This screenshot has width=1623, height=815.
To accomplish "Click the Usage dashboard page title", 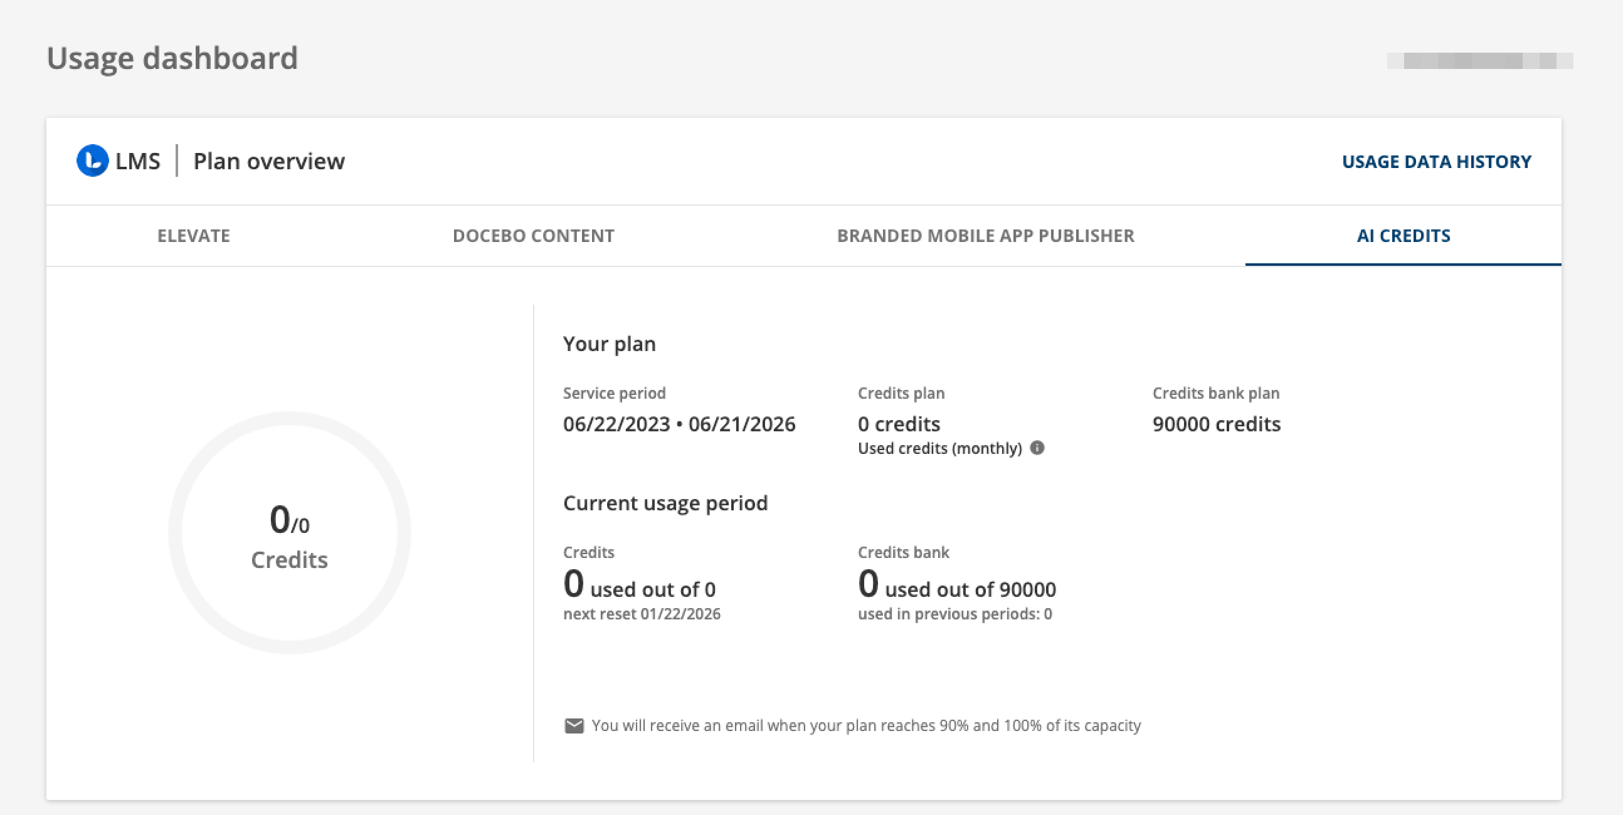I will click(172, 58).
